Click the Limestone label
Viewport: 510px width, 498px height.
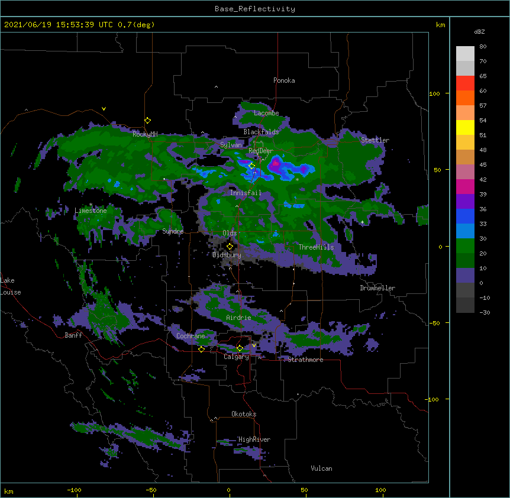91,211
